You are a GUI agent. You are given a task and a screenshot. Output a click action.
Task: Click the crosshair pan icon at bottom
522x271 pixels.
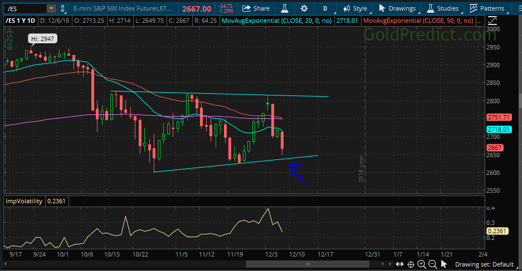(x=411, y=264)
